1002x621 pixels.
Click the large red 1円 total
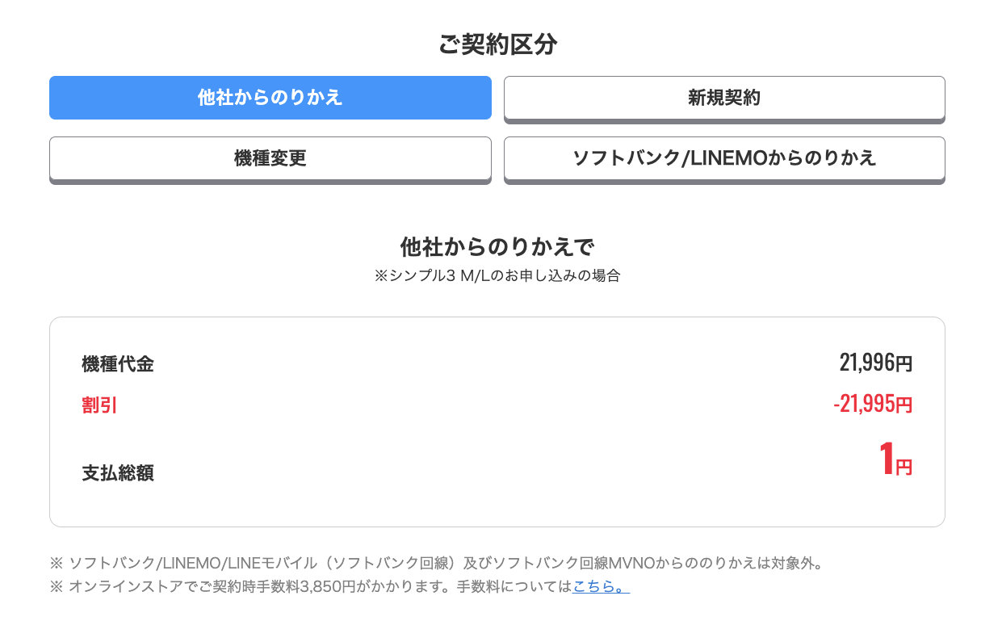(x=887, y=460)
